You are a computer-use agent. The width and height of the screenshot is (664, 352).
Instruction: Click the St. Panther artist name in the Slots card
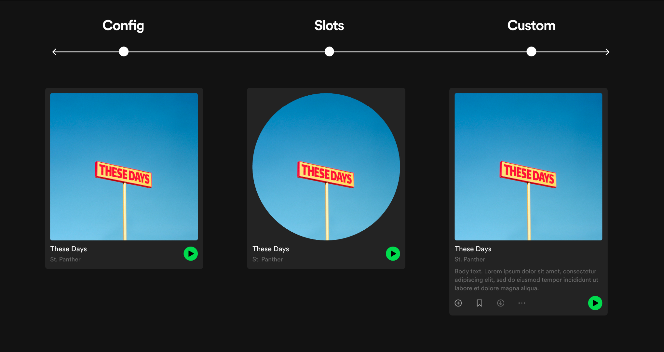click(267, 259)
